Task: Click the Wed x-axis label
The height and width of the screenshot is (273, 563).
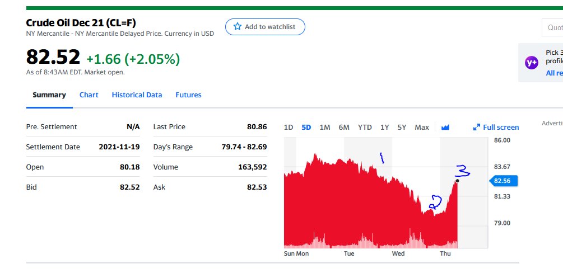Action: (398, 253)
